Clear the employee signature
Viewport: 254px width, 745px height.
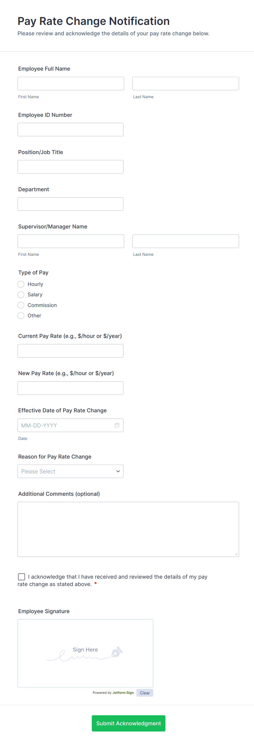coord(144,693)
